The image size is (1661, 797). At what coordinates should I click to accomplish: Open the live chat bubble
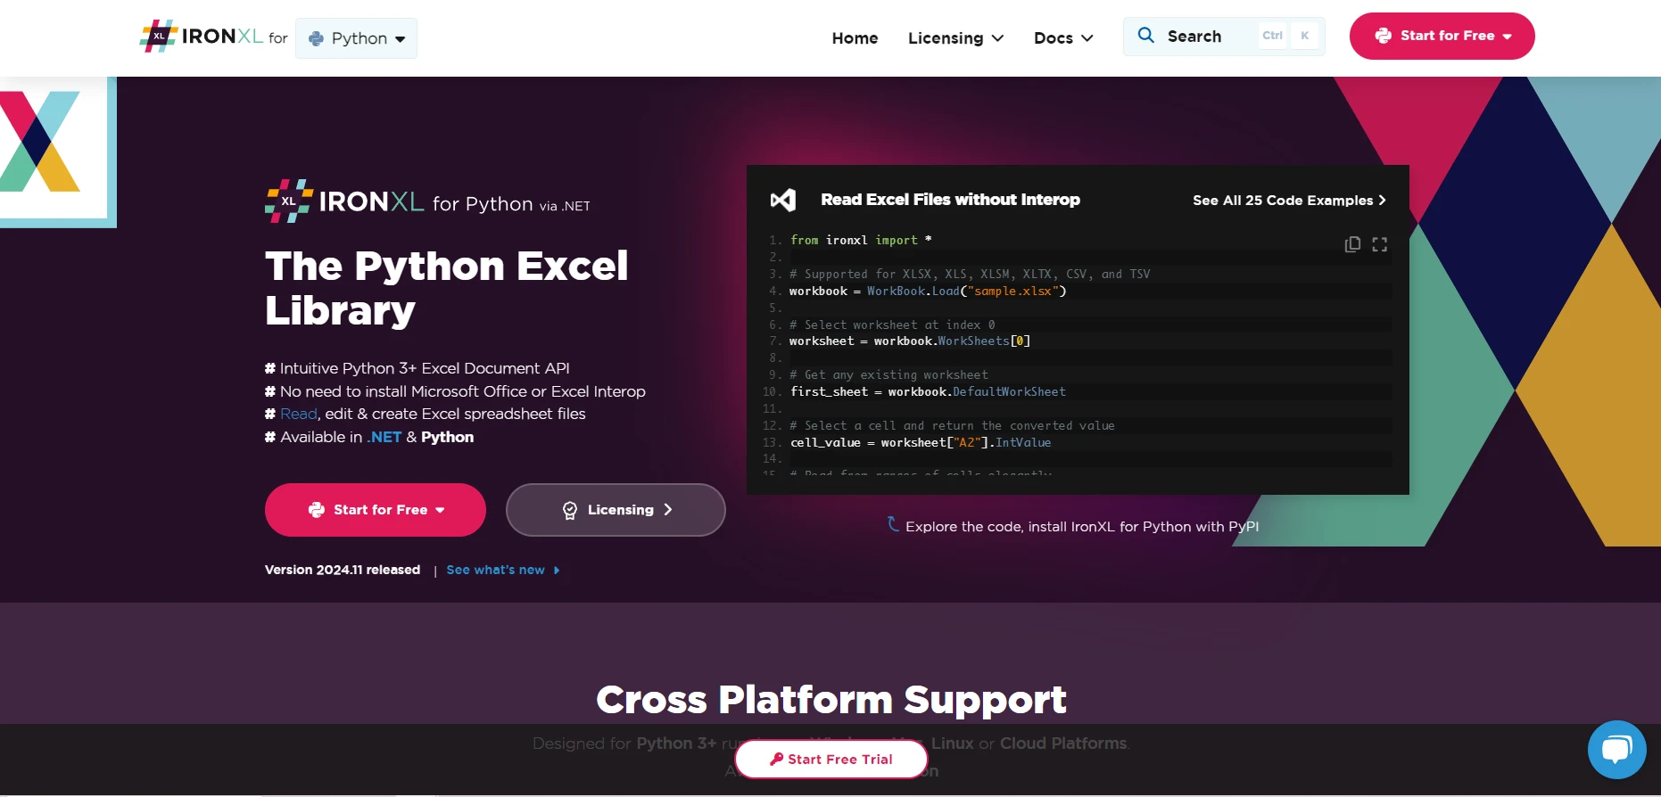(x=1616, y=750)
